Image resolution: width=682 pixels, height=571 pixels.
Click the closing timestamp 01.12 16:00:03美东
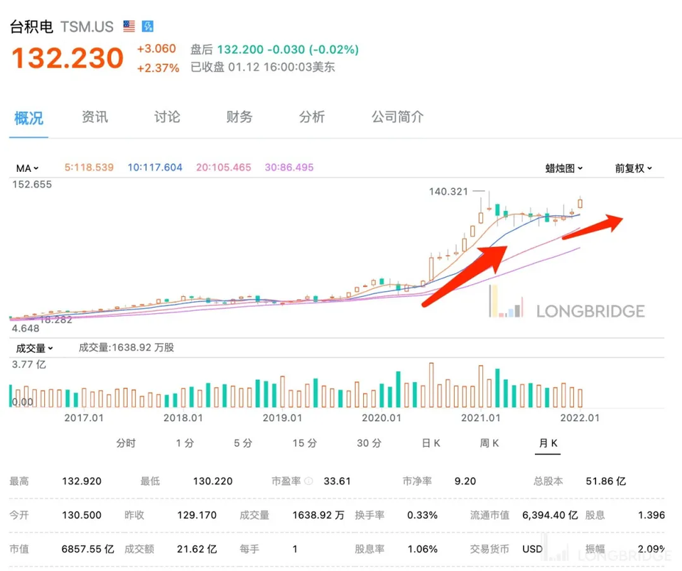pyautogui.click(x=281, y=67)
